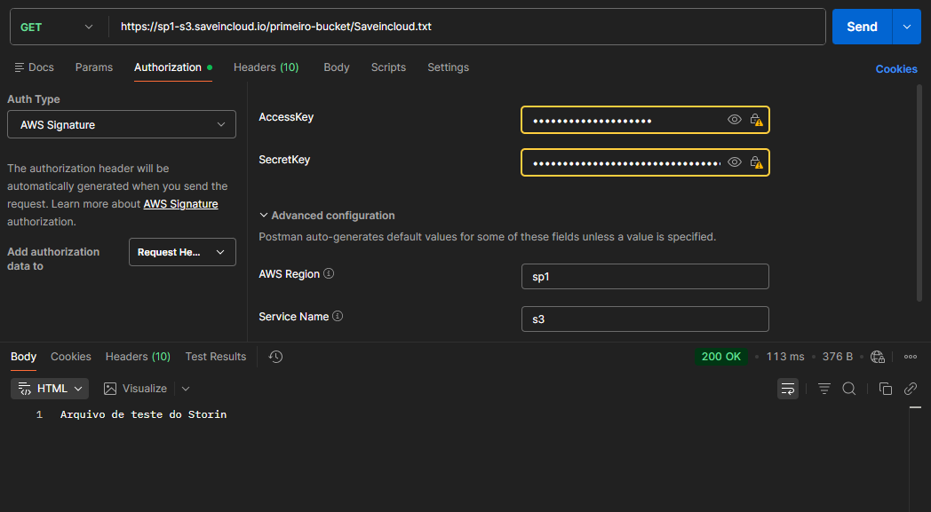Click Visualize button
The image size is (931, 512).
click(135, 389)
